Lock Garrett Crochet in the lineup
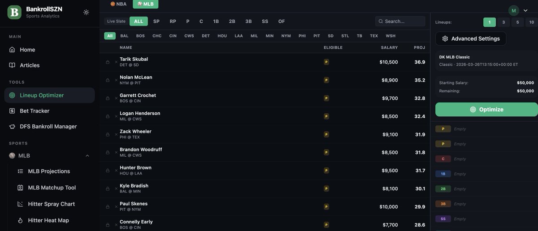538x231 pixels. point(108,98)
